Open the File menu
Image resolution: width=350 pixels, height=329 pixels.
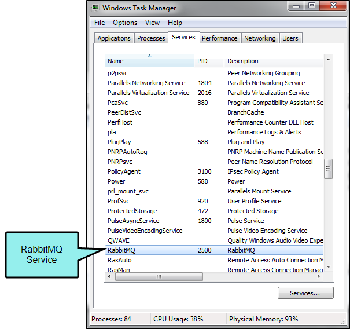(100, 23)
